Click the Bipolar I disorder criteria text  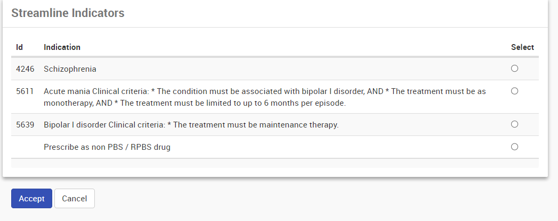click(191, 125)
